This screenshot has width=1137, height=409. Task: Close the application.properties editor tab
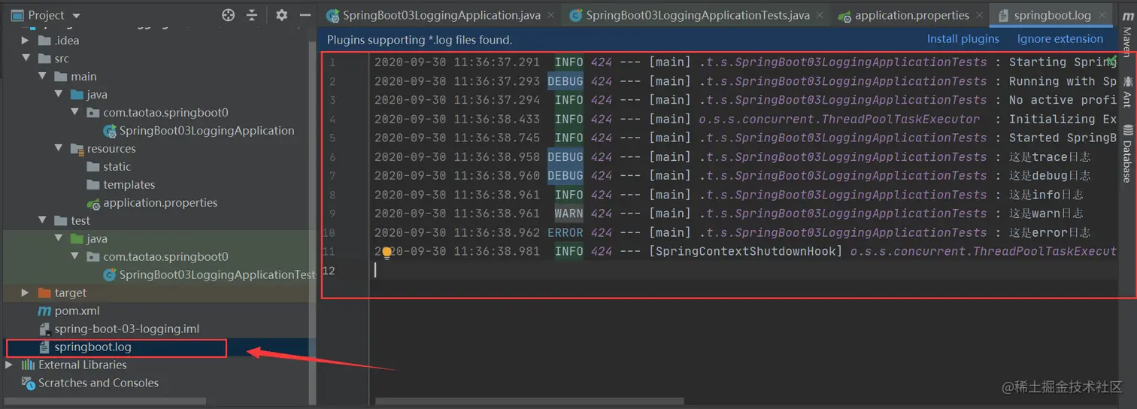click(979, 15)
